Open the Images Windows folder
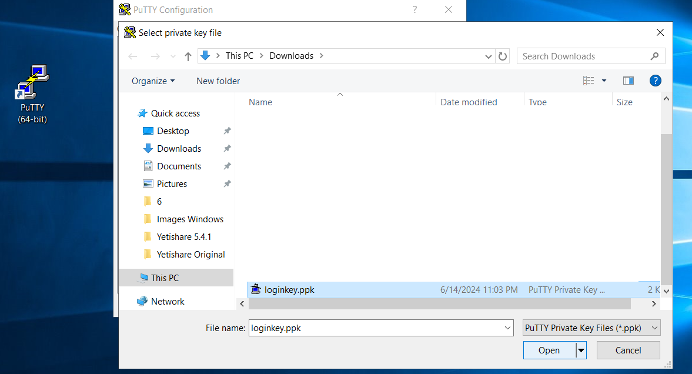 tap(190, 219)
